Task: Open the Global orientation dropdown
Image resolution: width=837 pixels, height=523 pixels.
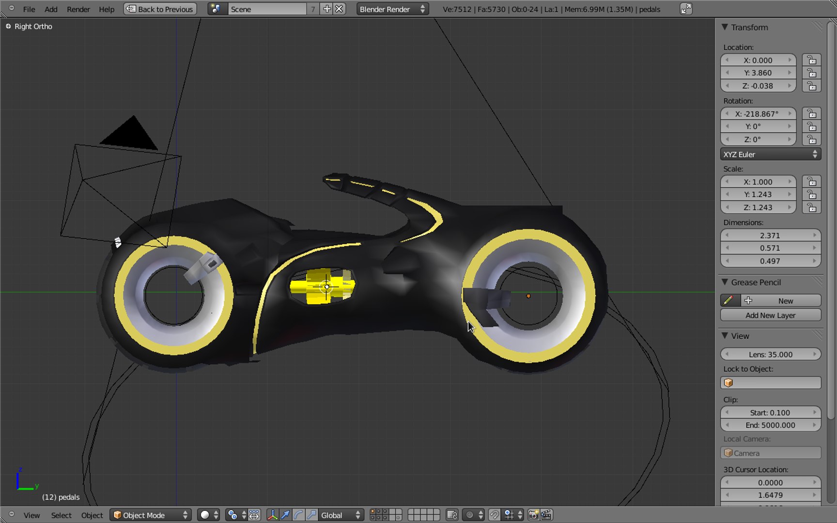Action: click(341, 515)
